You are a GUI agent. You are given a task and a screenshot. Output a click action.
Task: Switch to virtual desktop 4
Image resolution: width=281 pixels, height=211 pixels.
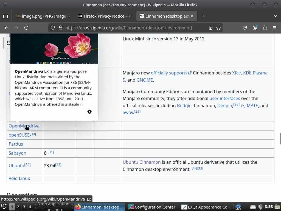coord(30,207)
